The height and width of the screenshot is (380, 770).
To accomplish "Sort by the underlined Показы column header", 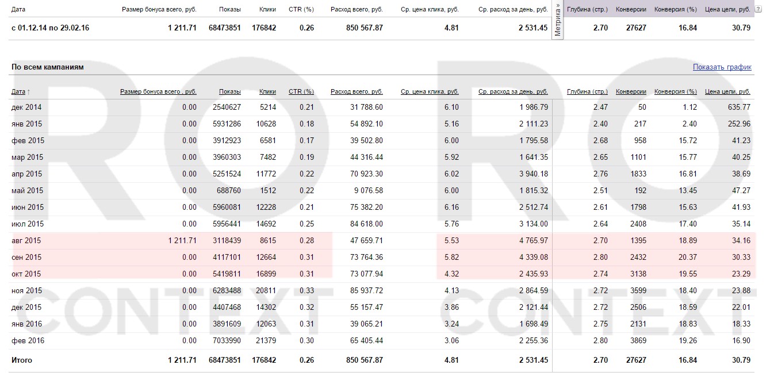I will (229, 91).
